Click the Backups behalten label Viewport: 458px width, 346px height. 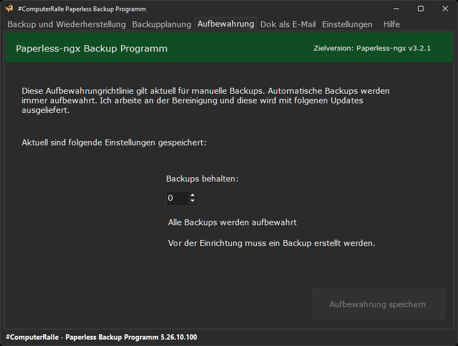point(202,179)
